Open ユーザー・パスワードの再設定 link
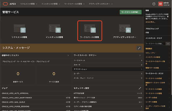The width and height of the screenshot is (172, 111). (x=155, y=107)
